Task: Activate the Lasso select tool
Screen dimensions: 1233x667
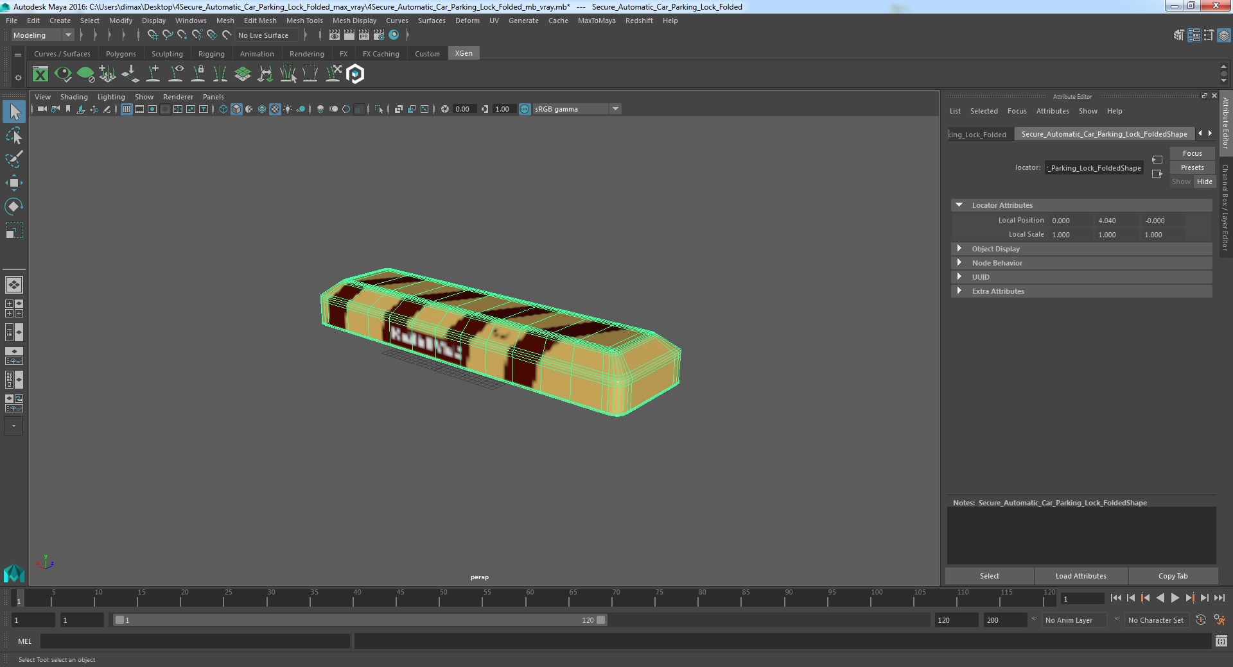Action: pyautogui.click(x=13, y=136)
